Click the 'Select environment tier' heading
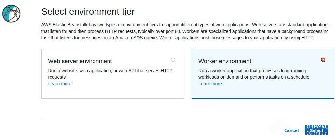335x137 pixels. pyautogui.click(x=88, y=11)
